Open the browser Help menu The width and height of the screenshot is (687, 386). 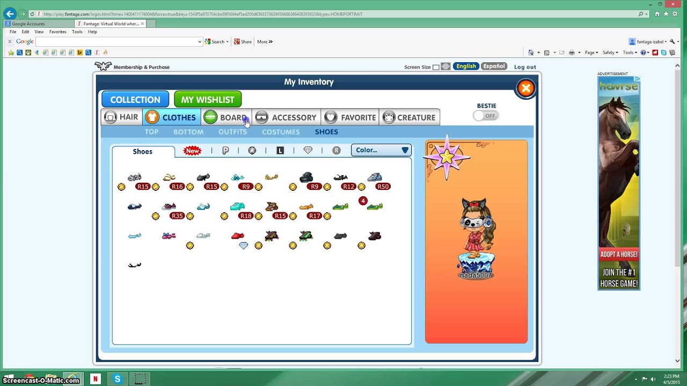coord(92,32)
